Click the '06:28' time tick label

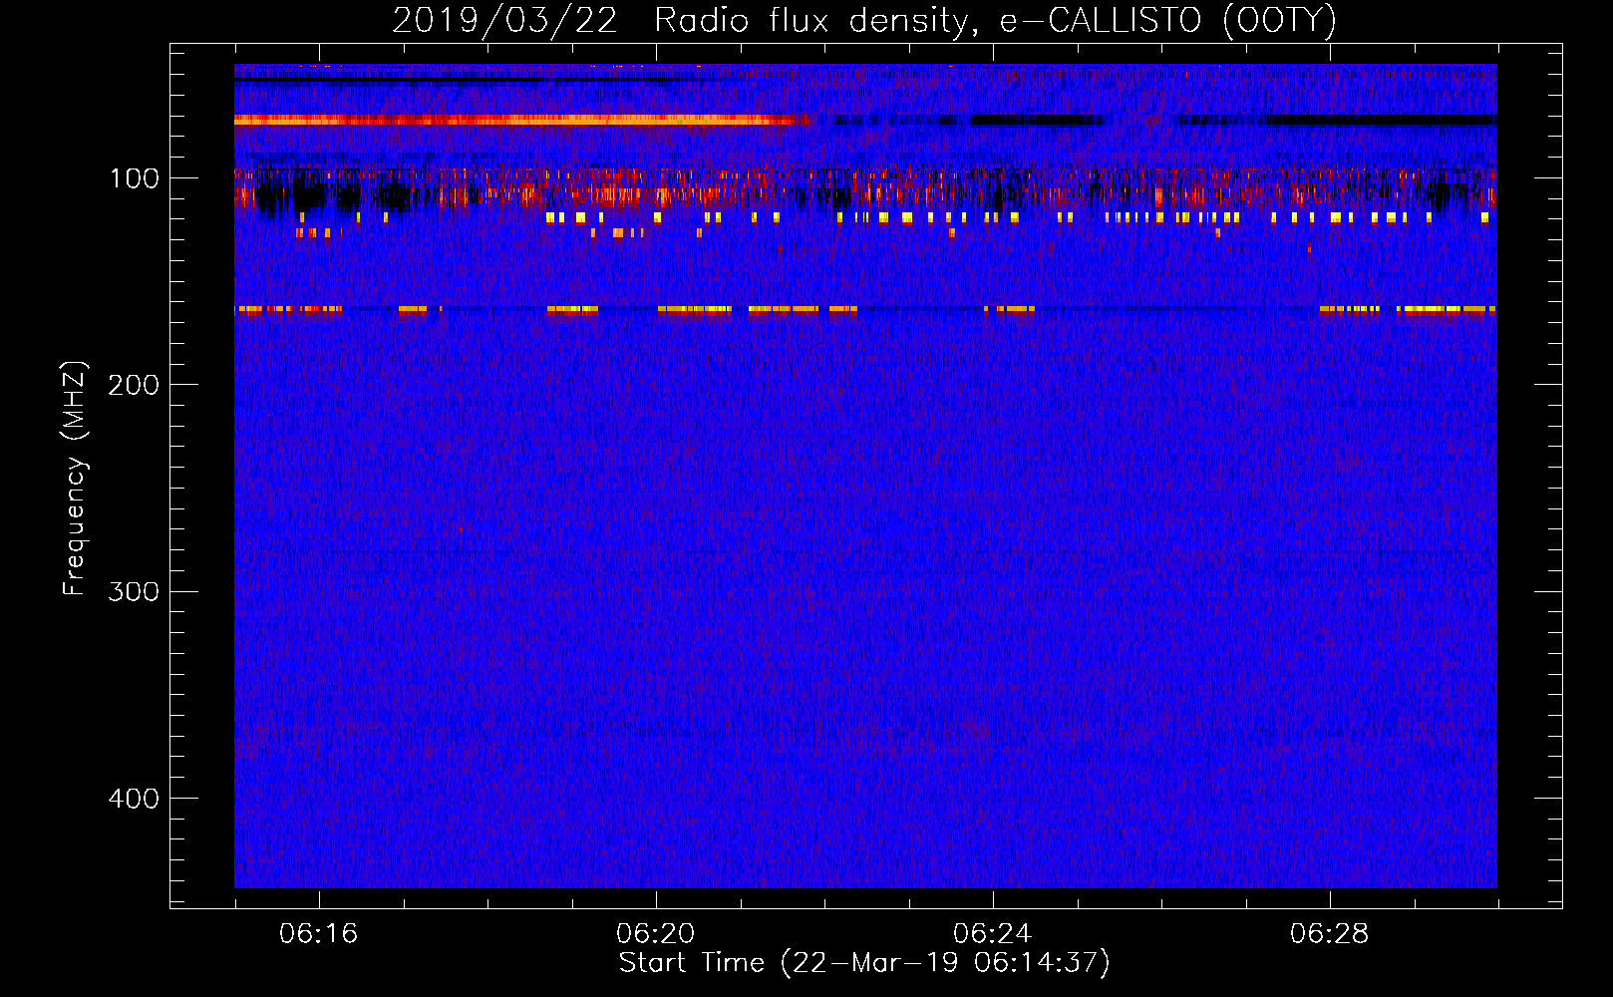(x=1330, y=934)
